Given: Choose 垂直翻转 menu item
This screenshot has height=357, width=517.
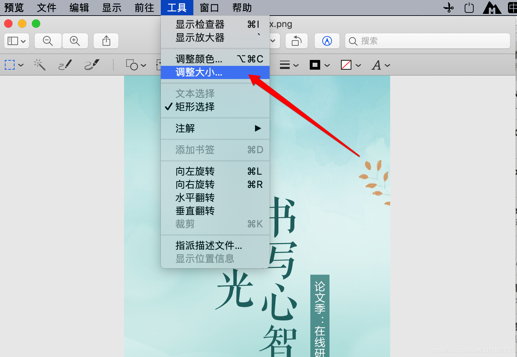Looking at the screenshot, I should point(215,211).
